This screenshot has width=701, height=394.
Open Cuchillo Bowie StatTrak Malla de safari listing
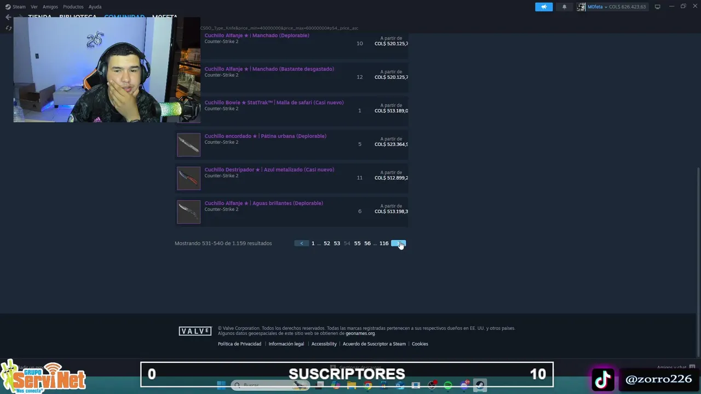pos(274,102)
